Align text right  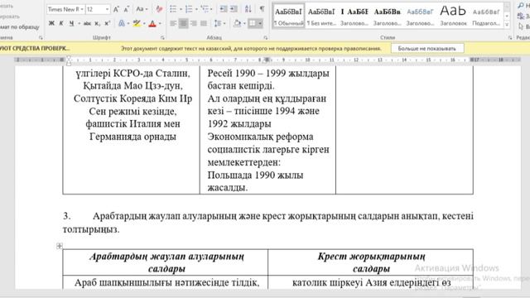193,23
